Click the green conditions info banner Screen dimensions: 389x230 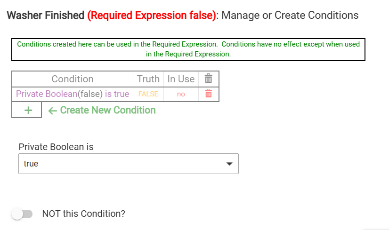point(188,49)
